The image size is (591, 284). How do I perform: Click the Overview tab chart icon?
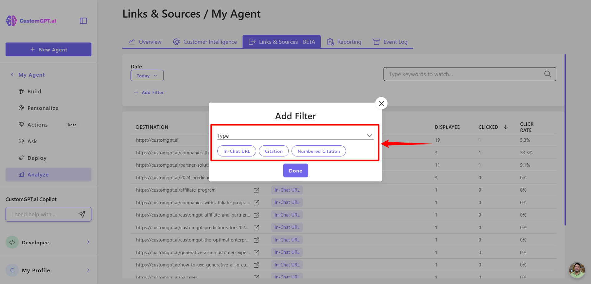[132, 42]
